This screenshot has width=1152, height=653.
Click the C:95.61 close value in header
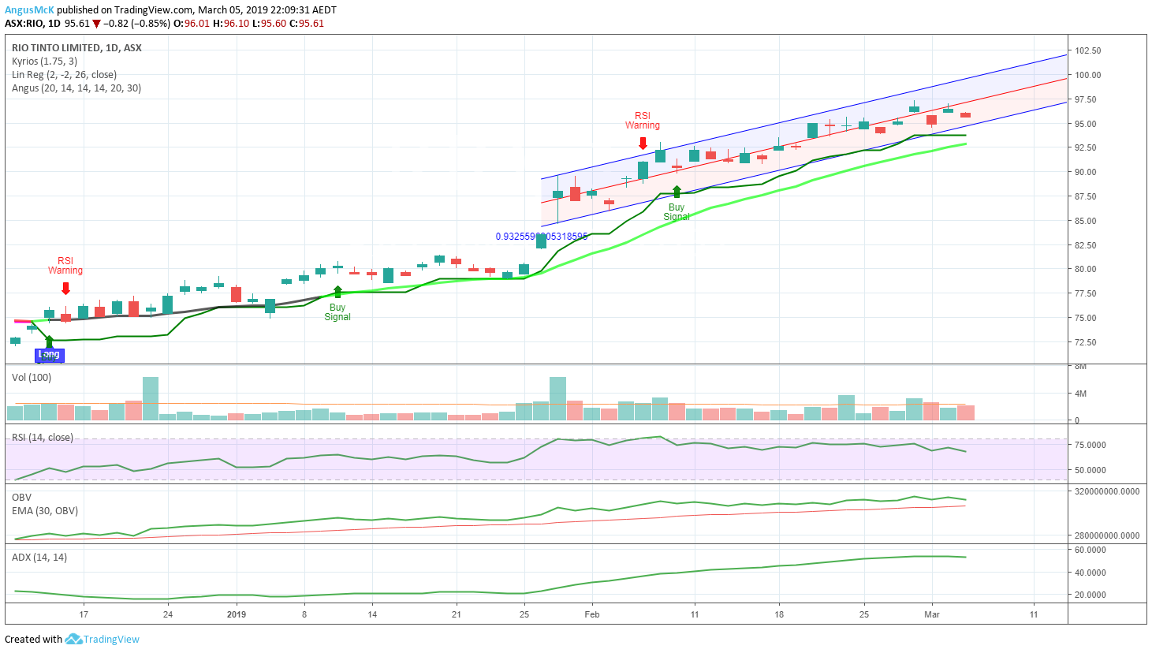click(x=307, y=24)
